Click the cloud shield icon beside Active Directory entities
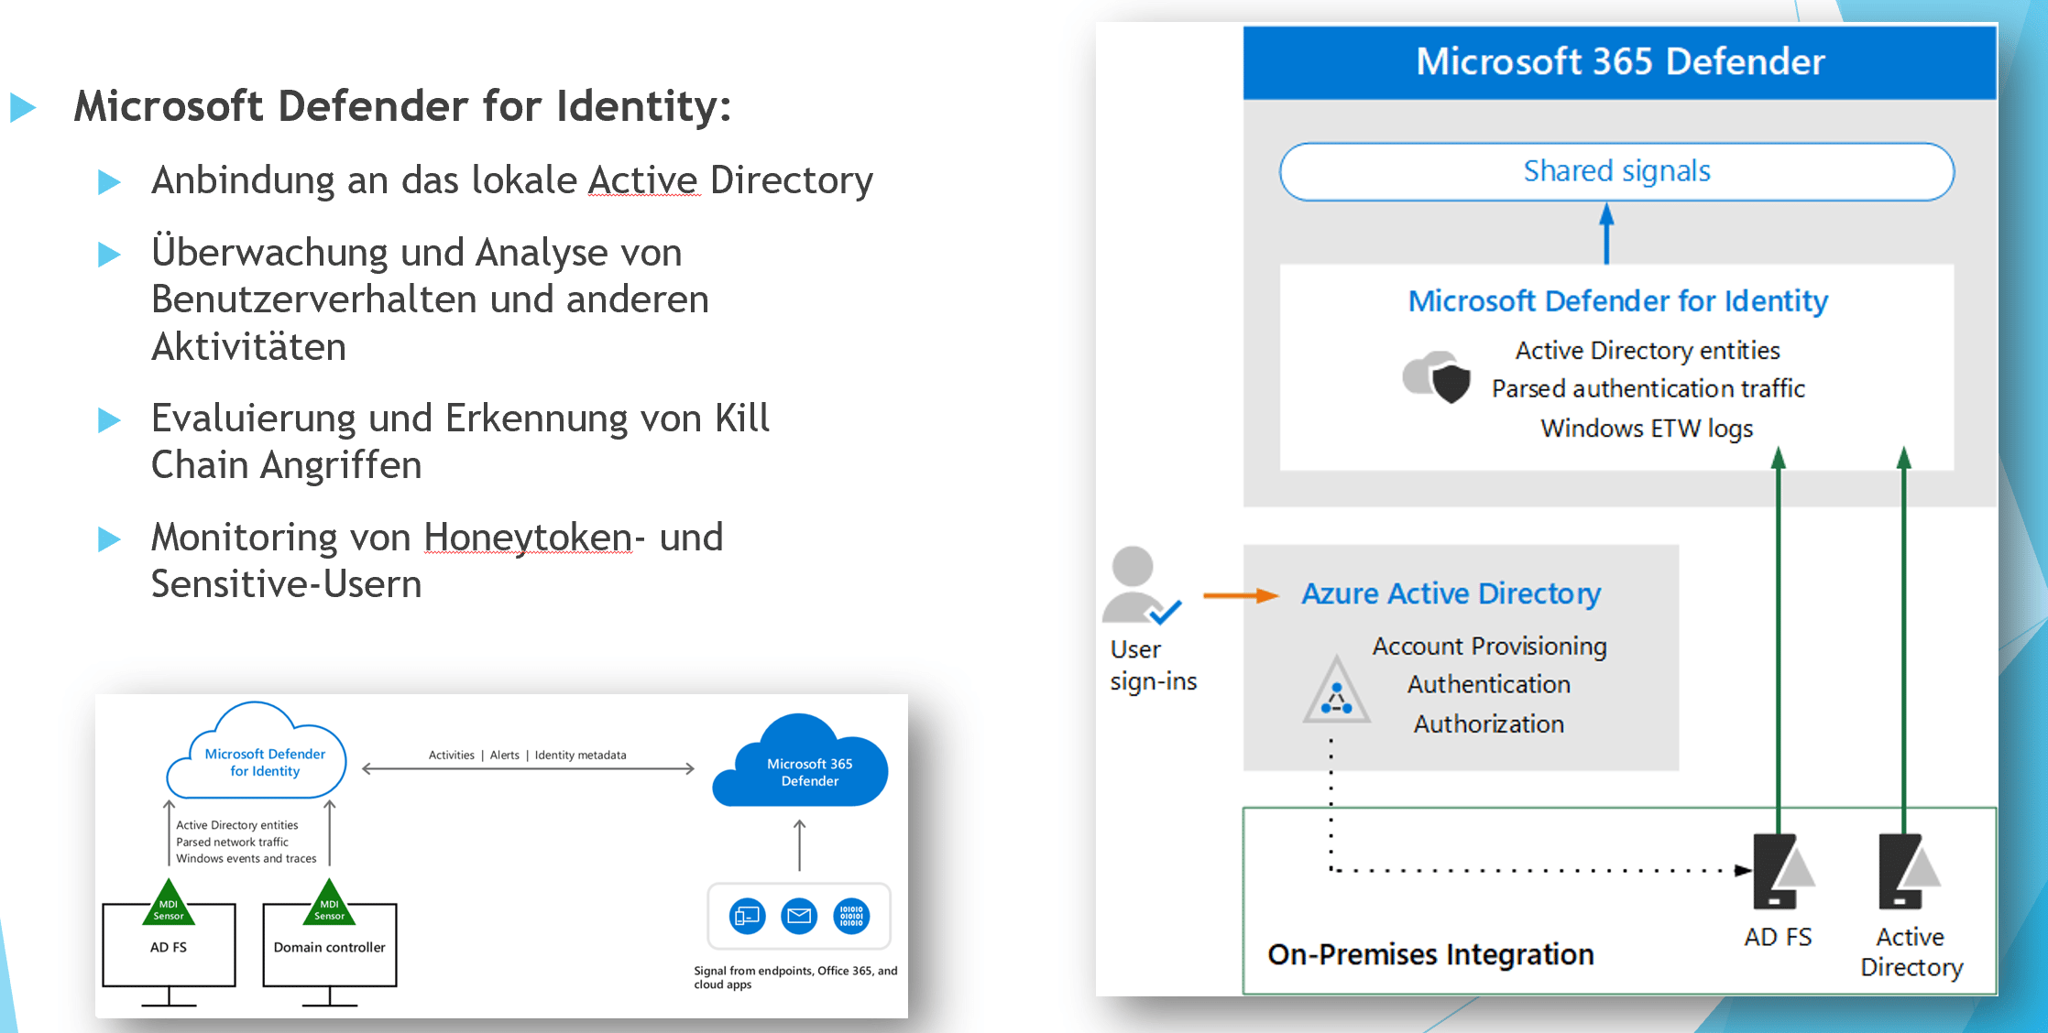 [x=1436, y=376]
